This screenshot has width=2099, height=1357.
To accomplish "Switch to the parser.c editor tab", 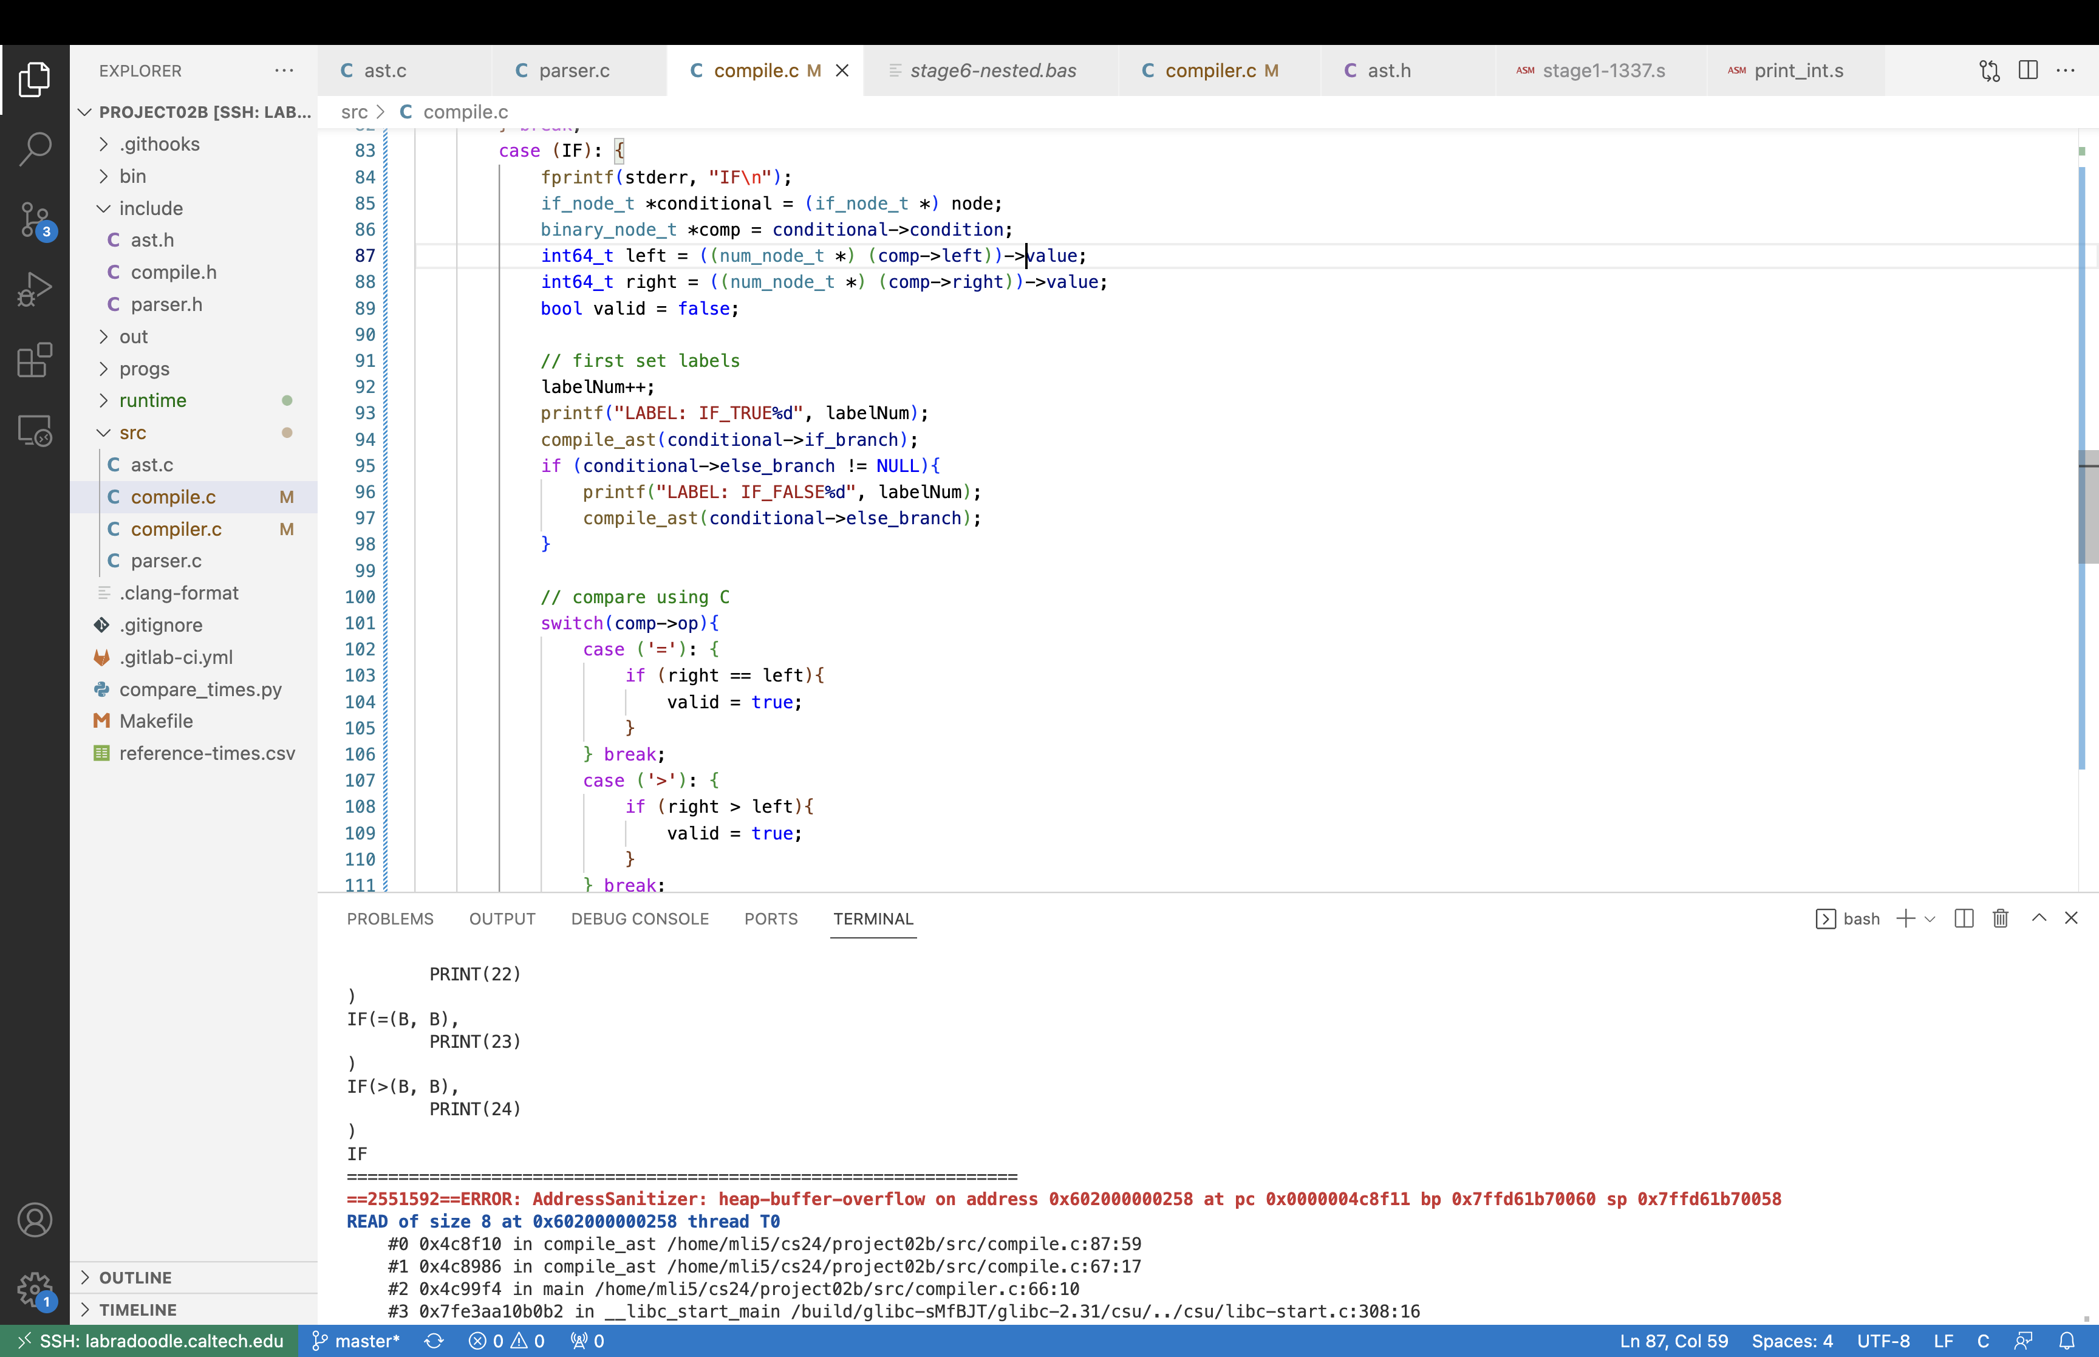I will [x=573, y=70].
